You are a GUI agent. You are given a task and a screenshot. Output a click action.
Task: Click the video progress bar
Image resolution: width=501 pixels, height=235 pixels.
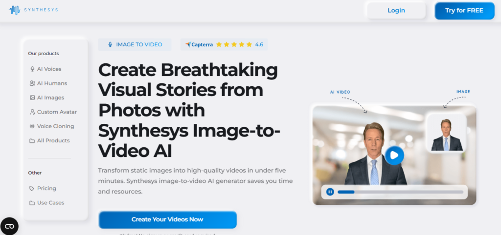point(400,192)
